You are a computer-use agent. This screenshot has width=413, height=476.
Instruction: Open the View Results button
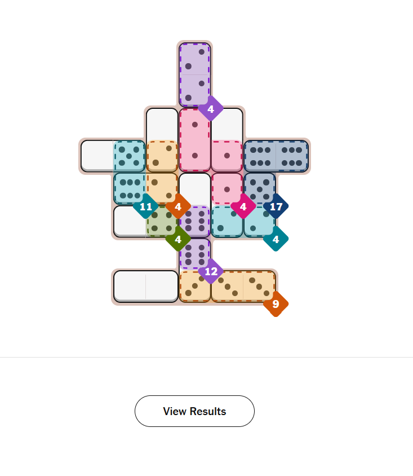194,411
